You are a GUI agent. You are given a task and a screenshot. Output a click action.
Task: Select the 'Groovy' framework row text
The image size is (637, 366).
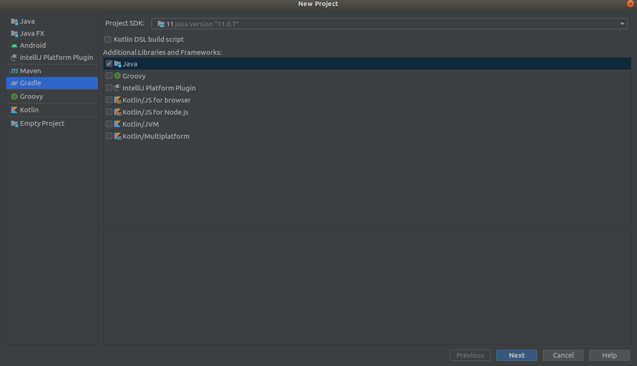pyautogui.click(x=134, y=76)
